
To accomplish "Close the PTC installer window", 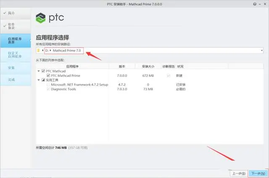I will 265,4.
